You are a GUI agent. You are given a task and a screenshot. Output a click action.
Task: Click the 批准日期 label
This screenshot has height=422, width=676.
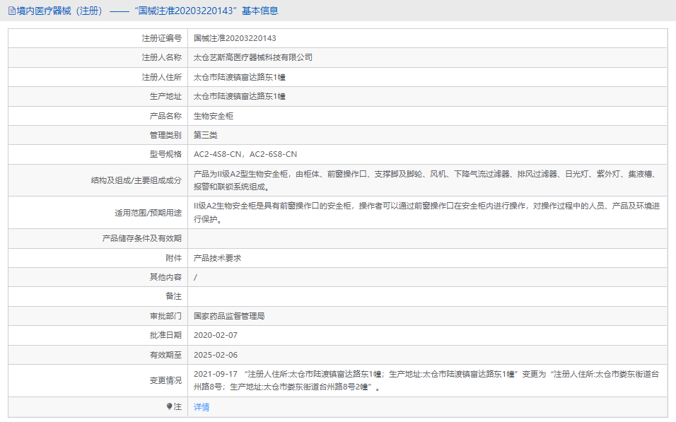[162, 334]
